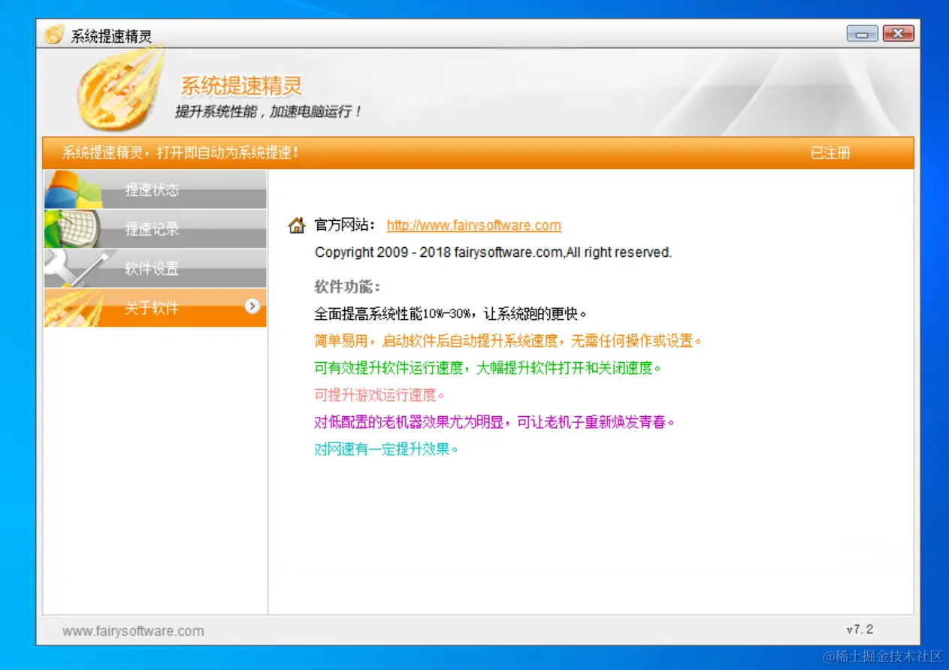
Task: Select the 关于软件 tab
Action: [x=156, y=308]
